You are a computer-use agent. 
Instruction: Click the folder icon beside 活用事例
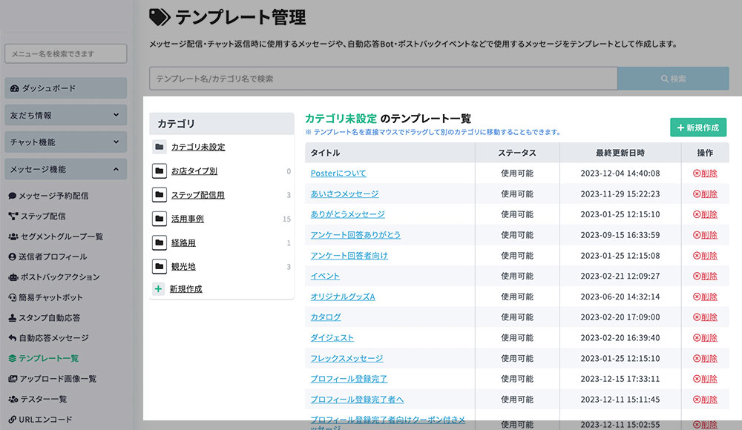pyautogui.click(x=160, y=219)
